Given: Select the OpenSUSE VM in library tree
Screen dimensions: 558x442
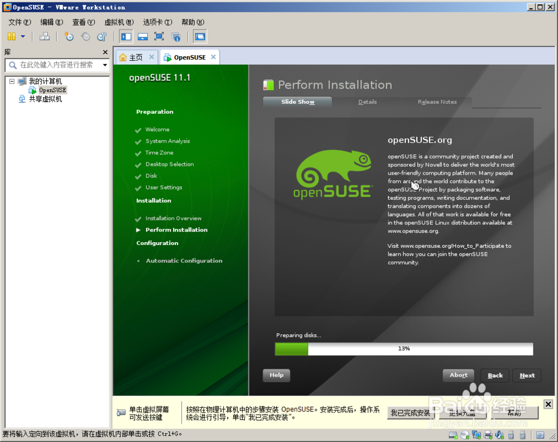Looking at the screenshot, I should click(52, 90).
